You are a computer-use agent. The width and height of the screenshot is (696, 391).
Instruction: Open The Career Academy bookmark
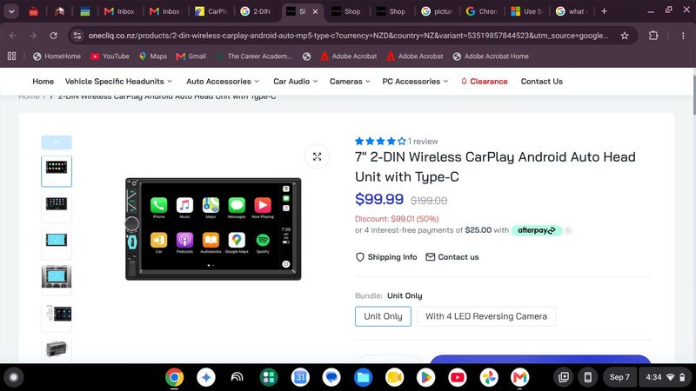click(x=253, y=56)
